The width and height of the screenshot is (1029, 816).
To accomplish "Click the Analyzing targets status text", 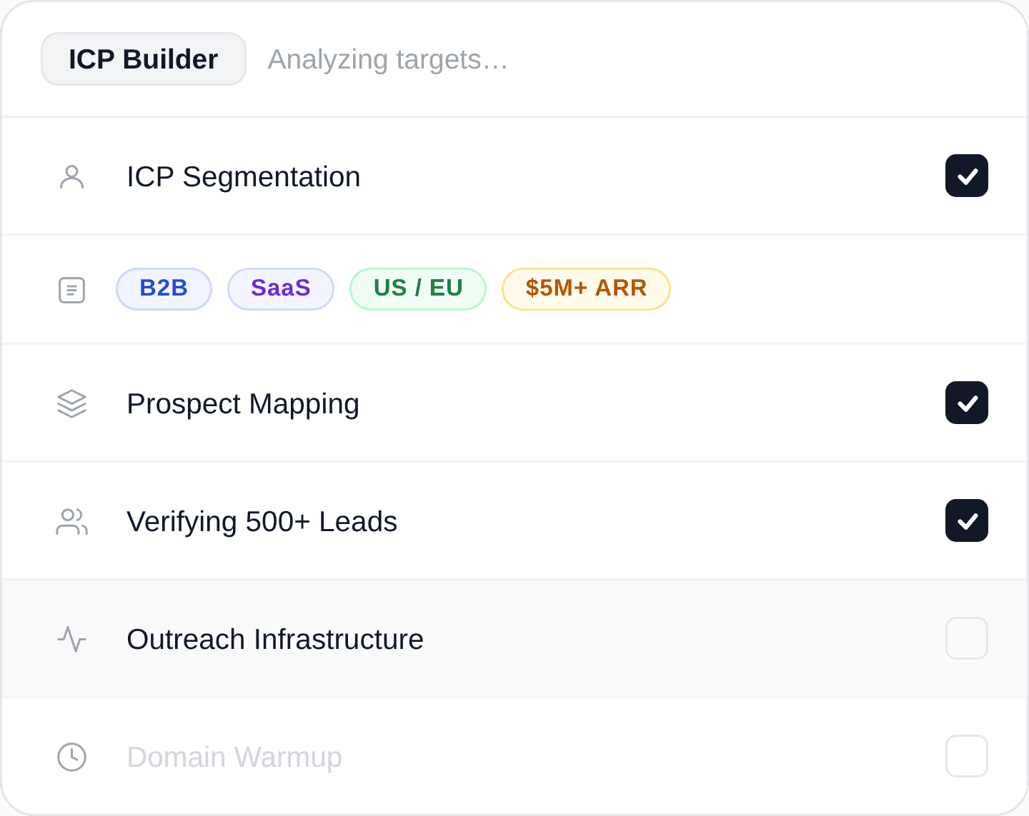I will pos(387,60).
